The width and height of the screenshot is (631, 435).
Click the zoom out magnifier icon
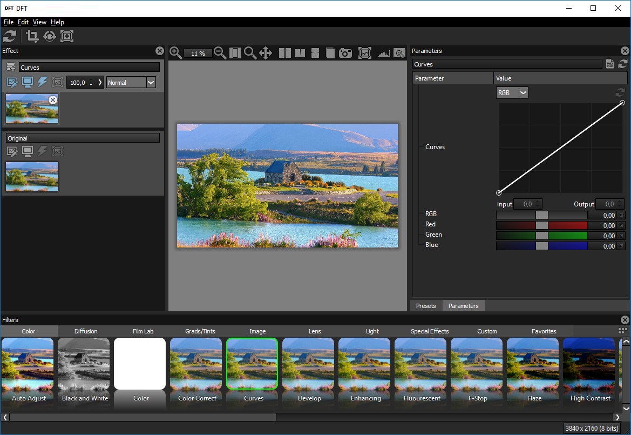click(x=220, y=52)
